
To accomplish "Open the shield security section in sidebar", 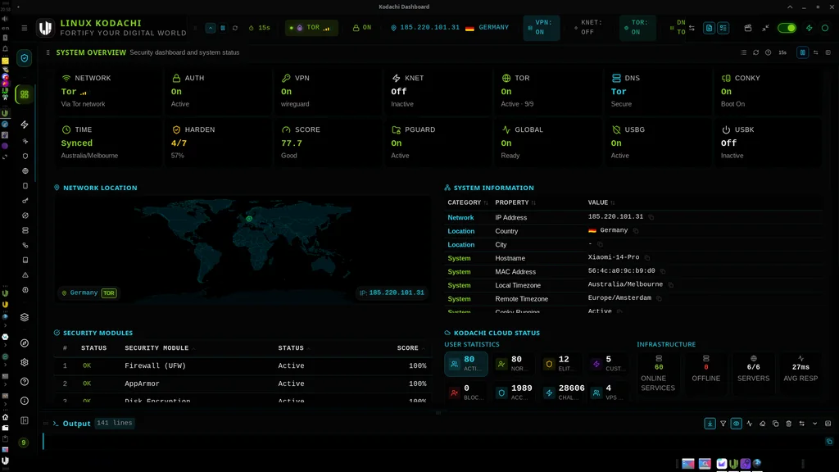I will coord(24,58).
